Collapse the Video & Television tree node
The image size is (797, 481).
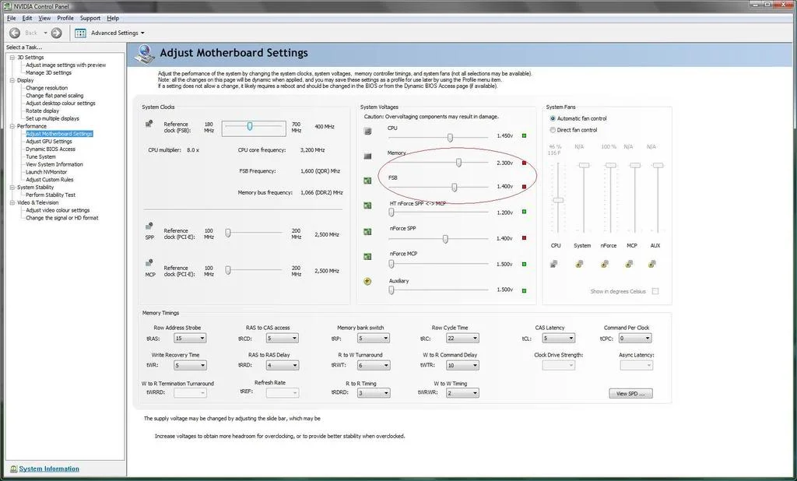pos(12,202)
